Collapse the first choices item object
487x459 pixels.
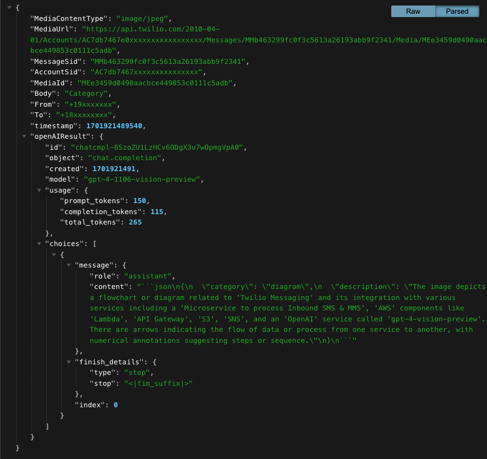[x=54, y=255]
